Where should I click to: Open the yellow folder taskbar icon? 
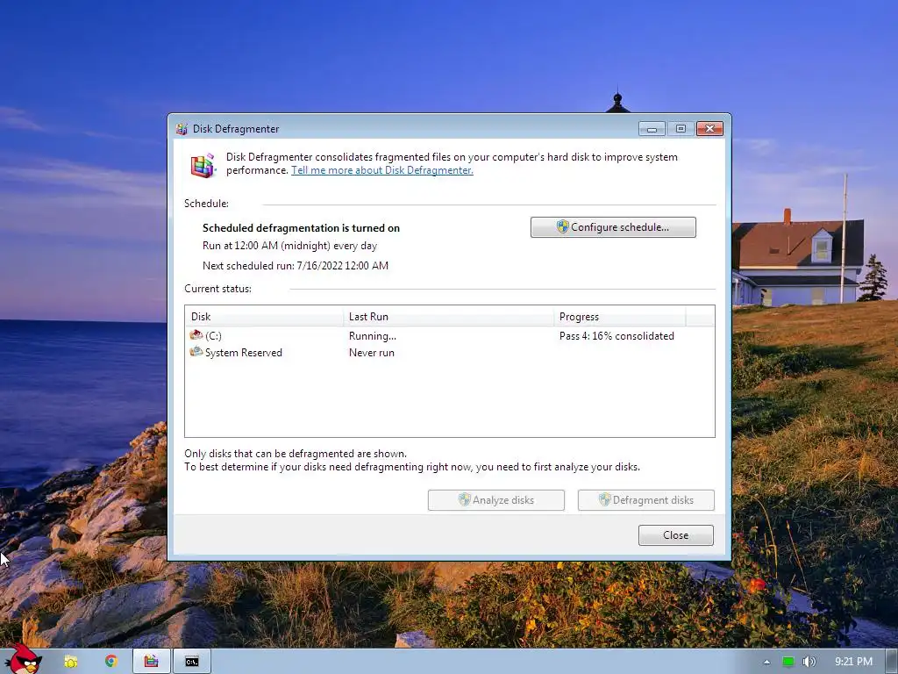(71, 662)
